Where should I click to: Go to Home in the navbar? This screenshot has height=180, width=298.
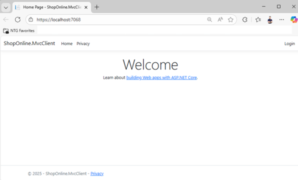tap(67, 44)
